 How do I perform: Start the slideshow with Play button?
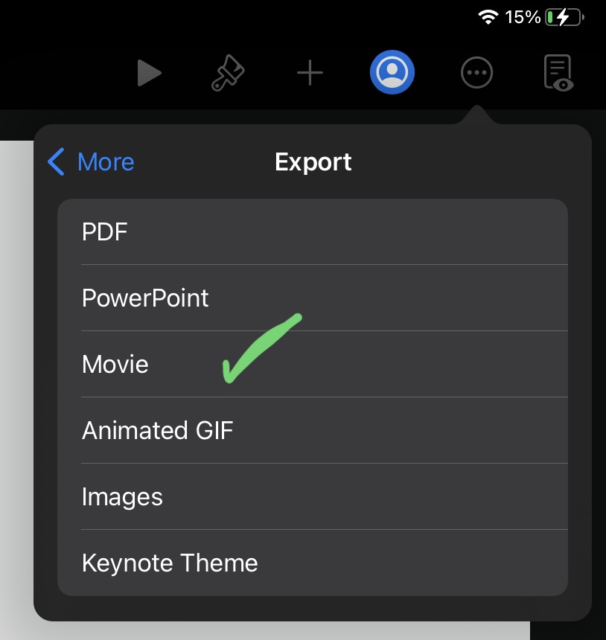coord(149,73)
